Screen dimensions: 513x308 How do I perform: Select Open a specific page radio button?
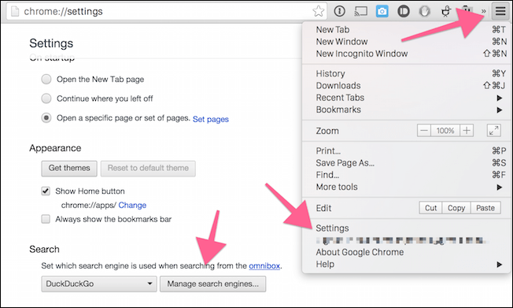(46, 117)
